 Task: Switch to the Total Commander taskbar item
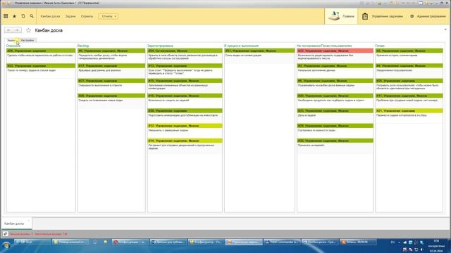pyautogui.click(x=282, y=242)
